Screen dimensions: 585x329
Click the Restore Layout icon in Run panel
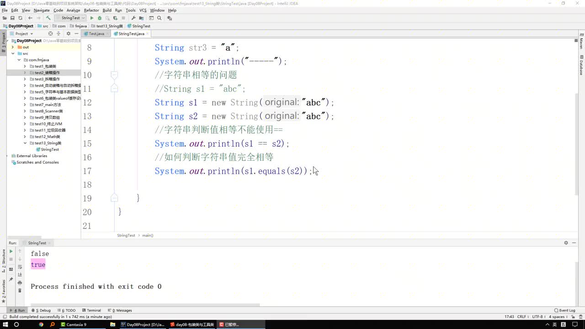point(11,269)
